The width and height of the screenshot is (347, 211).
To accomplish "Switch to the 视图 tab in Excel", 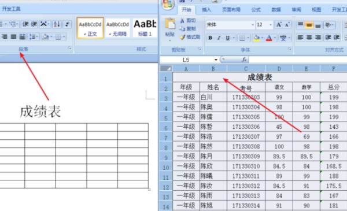I will coord(316,9).
